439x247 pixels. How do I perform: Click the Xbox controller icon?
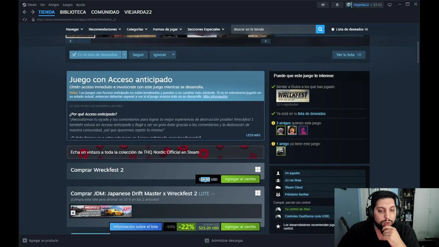(x=278, y=209)
